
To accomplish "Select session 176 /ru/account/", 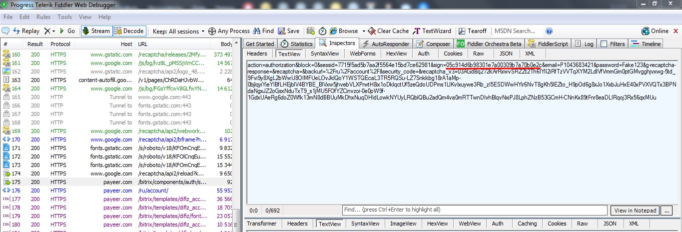I will (117, 190).
